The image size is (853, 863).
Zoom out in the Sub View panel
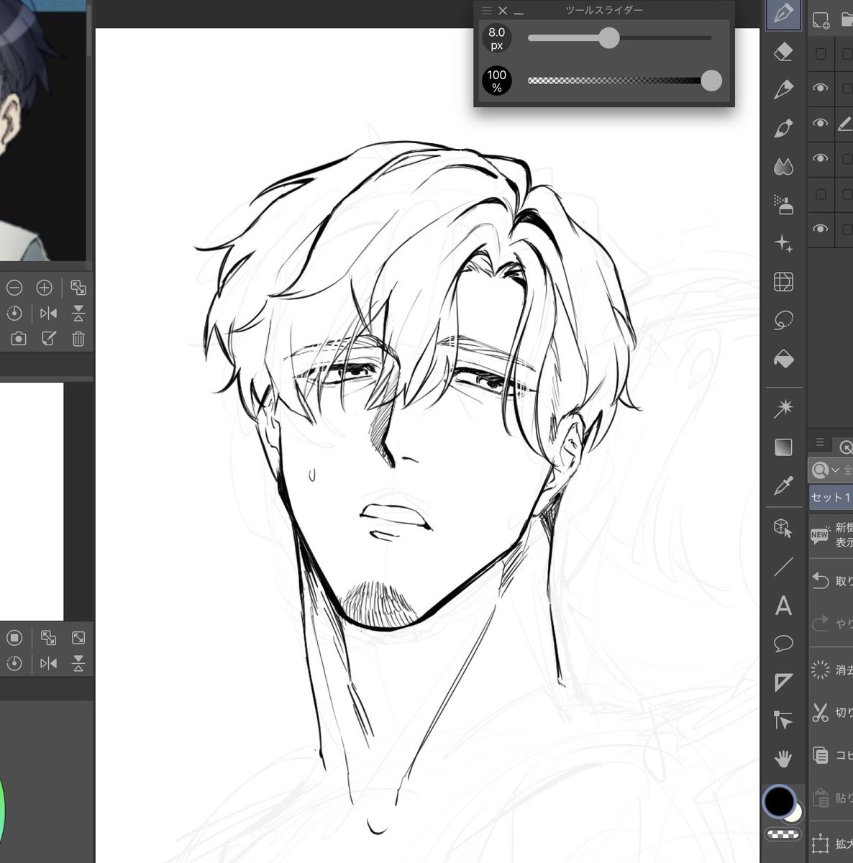click(x=14, y=288)
